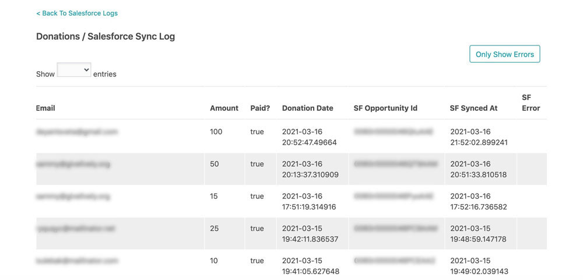Open the Show entries dropdown
Image resolution: width=583 pixels, height=280 pixels.
74,70
